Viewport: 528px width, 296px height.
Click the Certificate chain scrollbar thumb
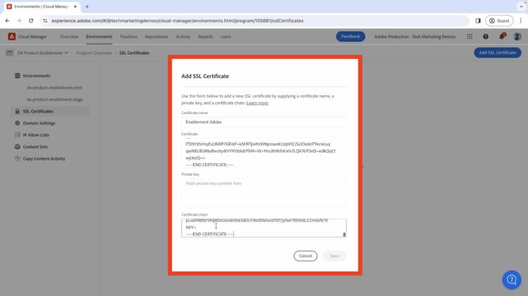pyautogui.click(x=344, y=234)
